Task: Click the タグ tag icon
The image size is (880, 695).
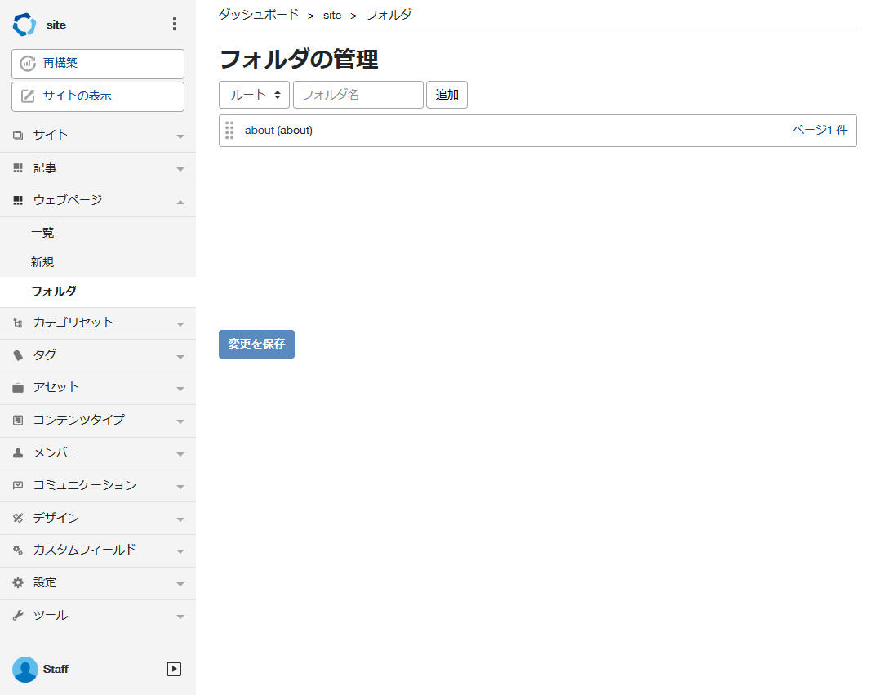Action: pos(18,355)
